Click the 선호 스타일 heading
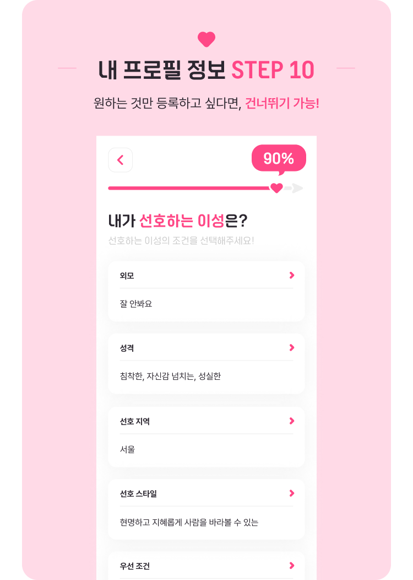The image size is (413, 580). coord(138,493)
